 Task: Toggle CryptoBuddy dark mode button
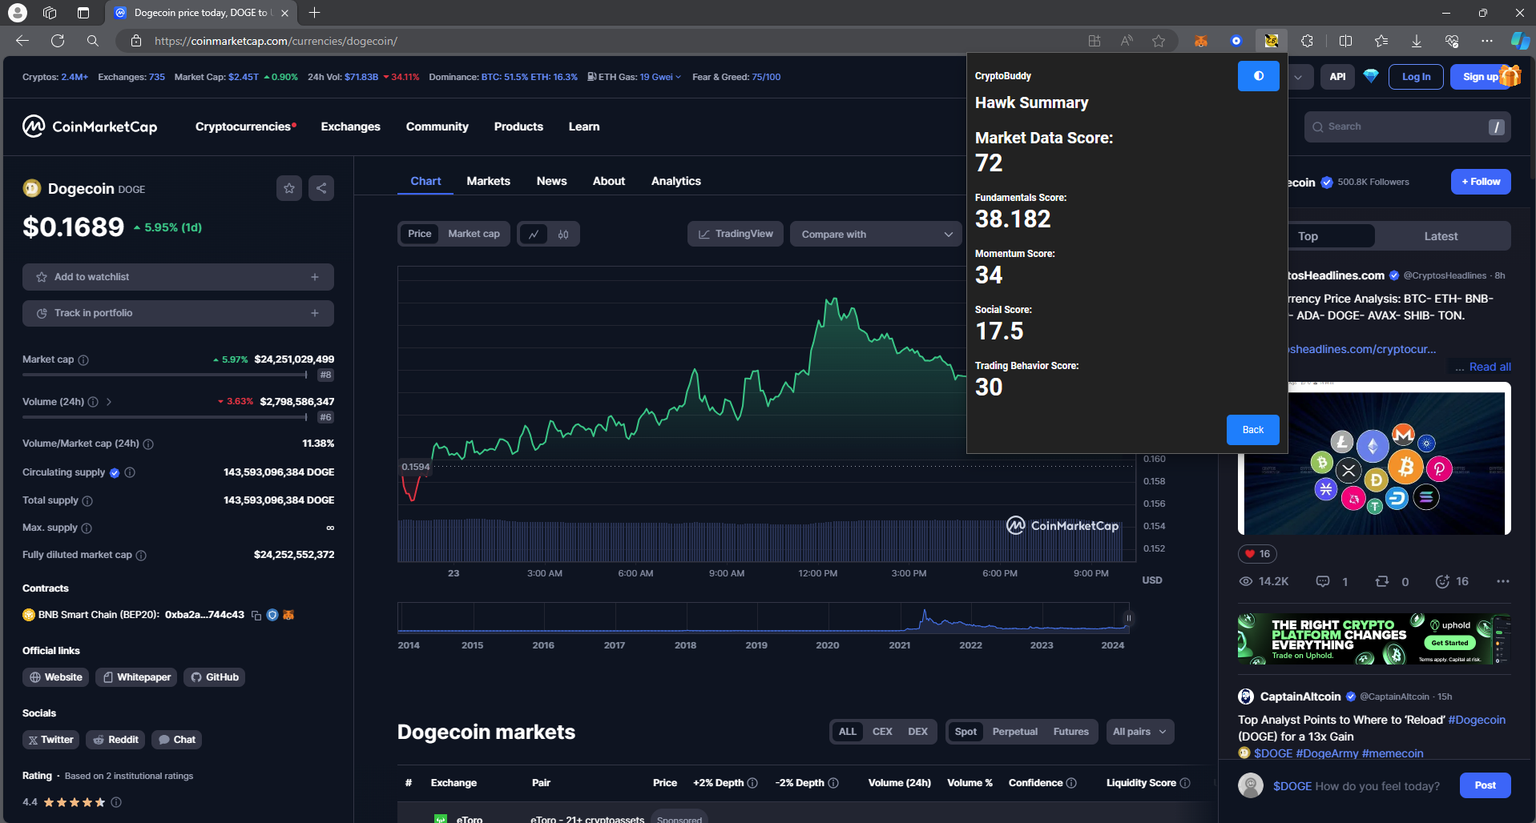pyautogui.click(x=1258, y=76)
